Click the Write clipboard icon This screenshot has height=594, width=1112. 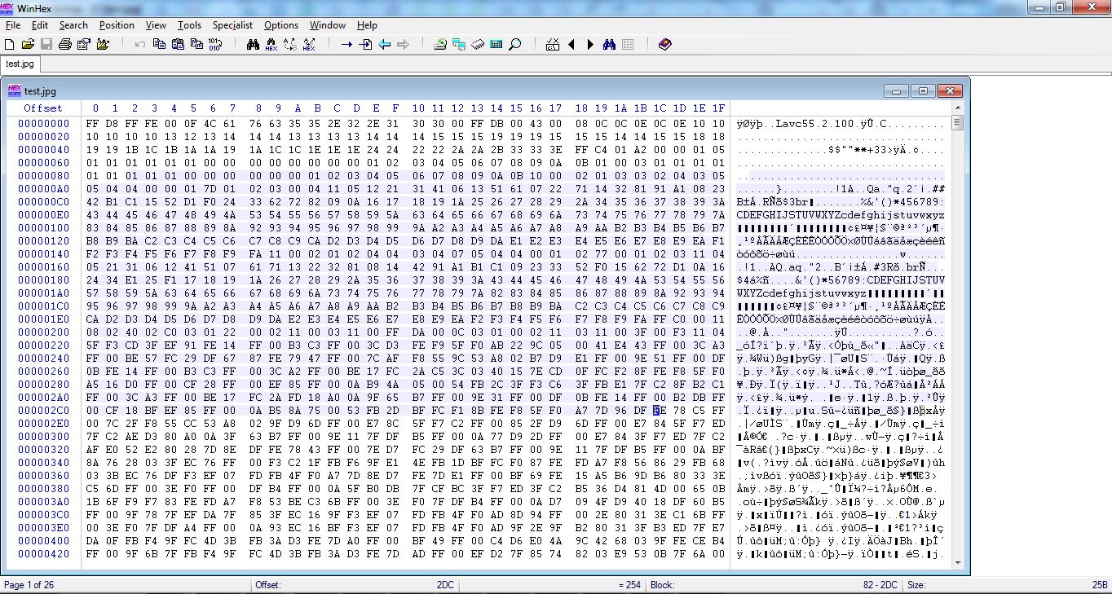click(x=196, y=44)
